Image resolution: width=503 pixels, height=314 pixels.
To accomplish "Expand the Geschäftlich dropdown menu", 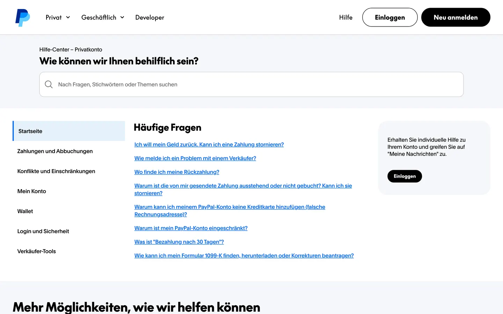I will 103,17.
